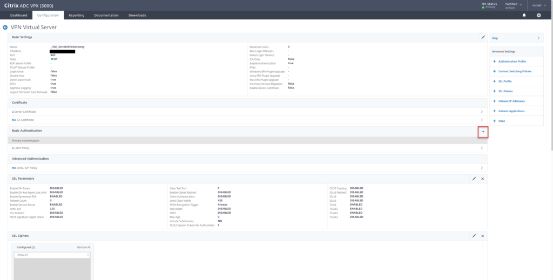This screenshot has width=553, height=280.
Task: Click the back arrow beside VPN Virtual Server
Action: [x=5, y=27]
